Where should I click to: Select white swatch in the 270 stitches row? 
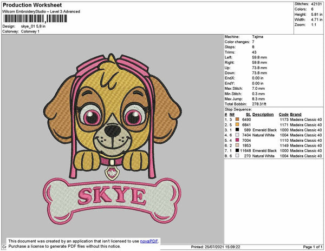[x=237, y=156]
